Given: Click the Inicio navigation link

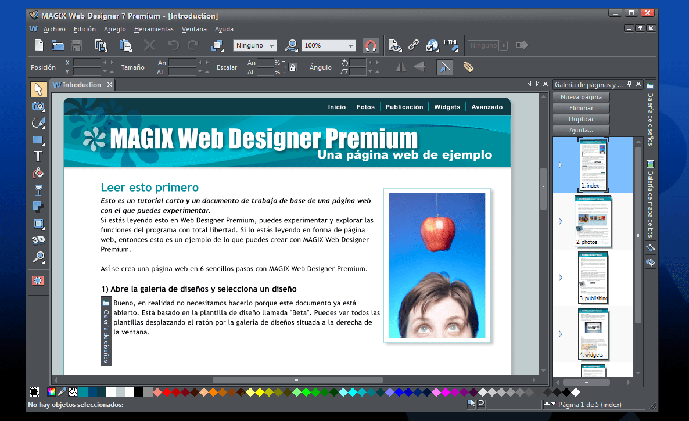Looking at the screenshot, I should click(336, 107).
